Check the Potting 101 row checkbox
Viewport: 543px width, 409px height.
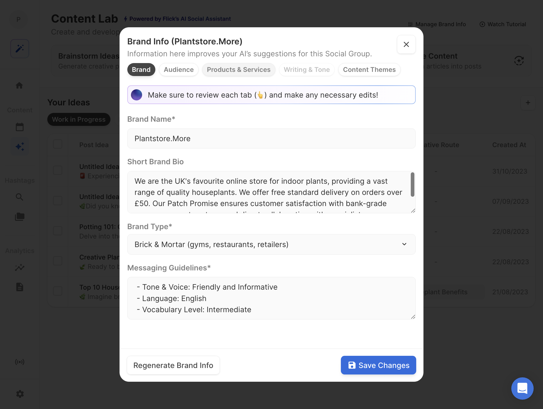pyautogui.click(x=58, y=231)
